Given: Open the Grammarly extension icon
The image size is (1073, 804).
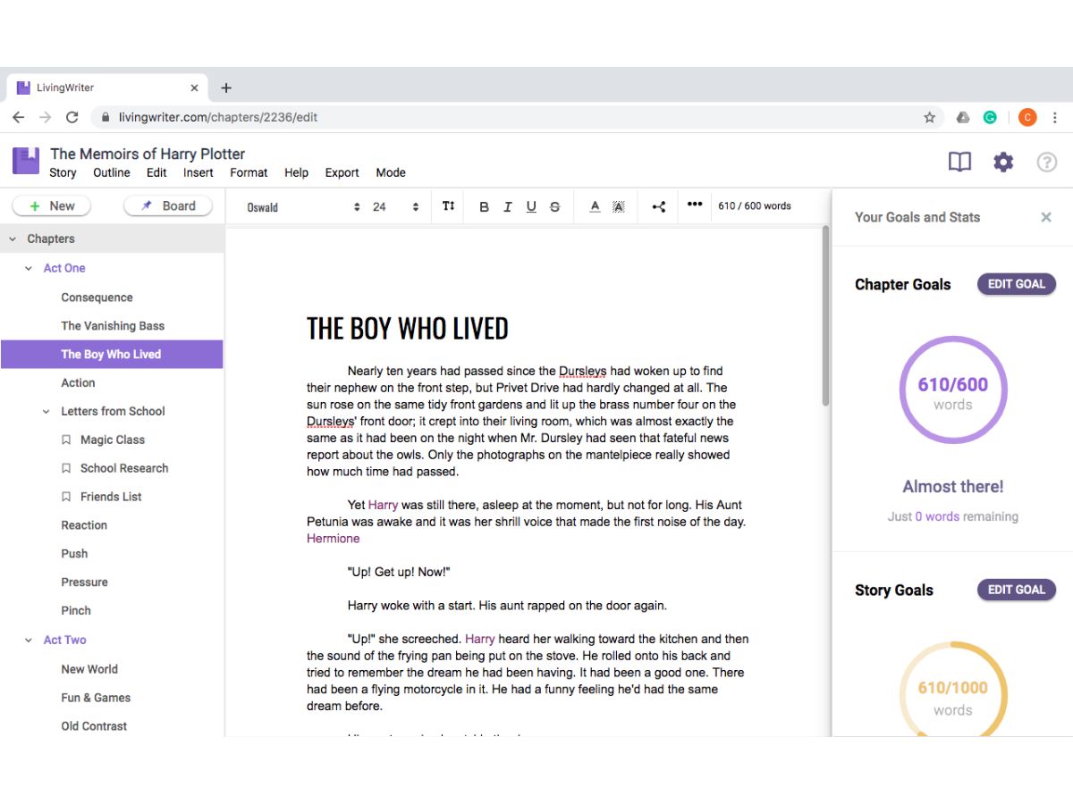Looking at the screenshot, I should click(x=990, y=117).
